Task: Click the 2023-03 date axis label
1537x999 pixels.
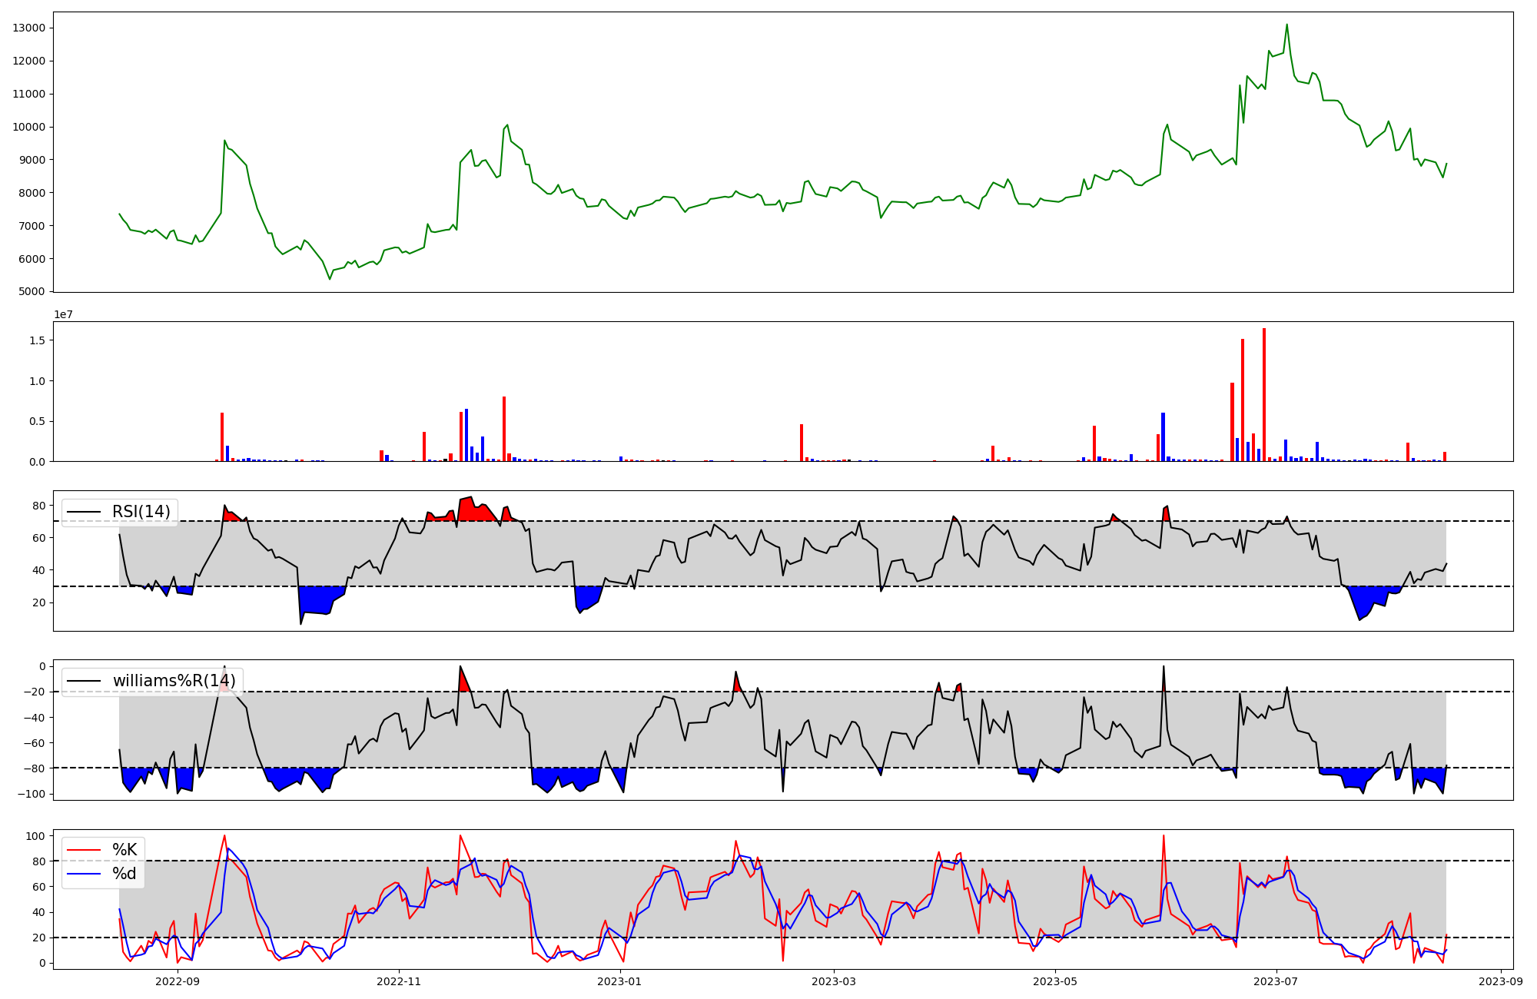Action: click(x=834, y=981)
